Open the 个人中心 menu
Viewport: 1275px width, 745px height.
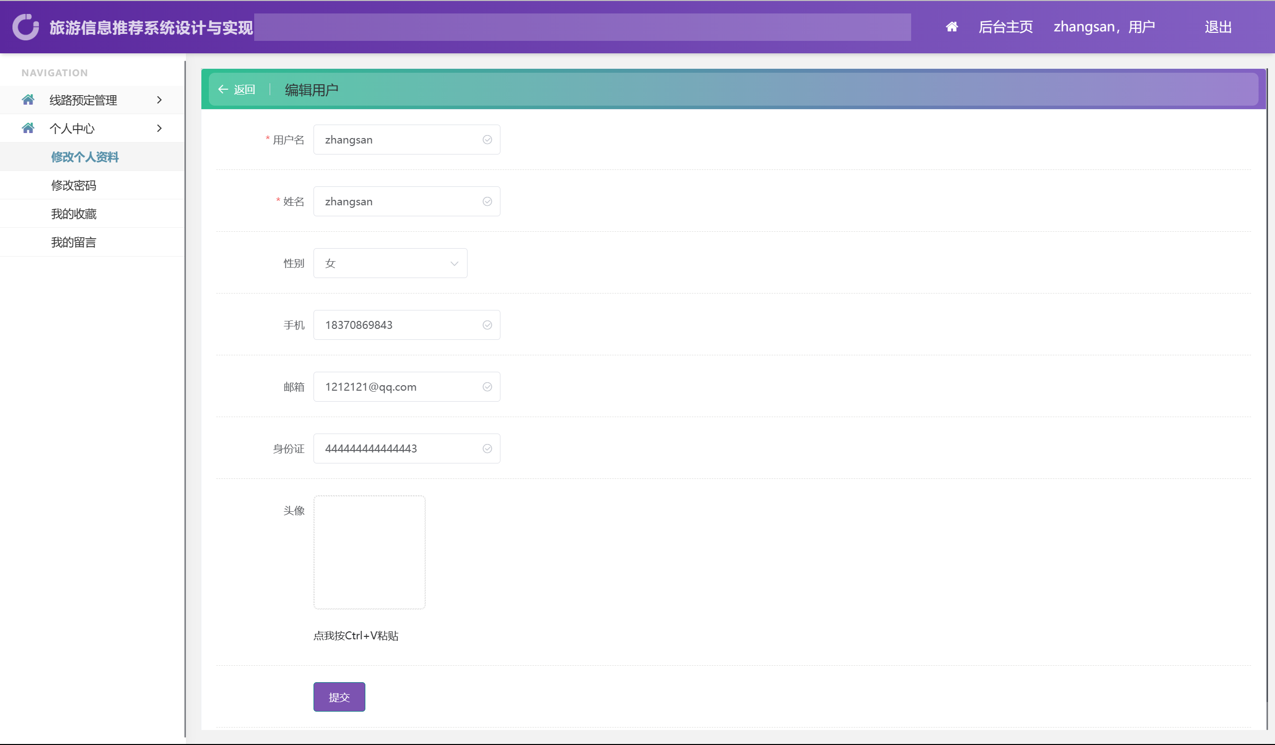[92, 129]
